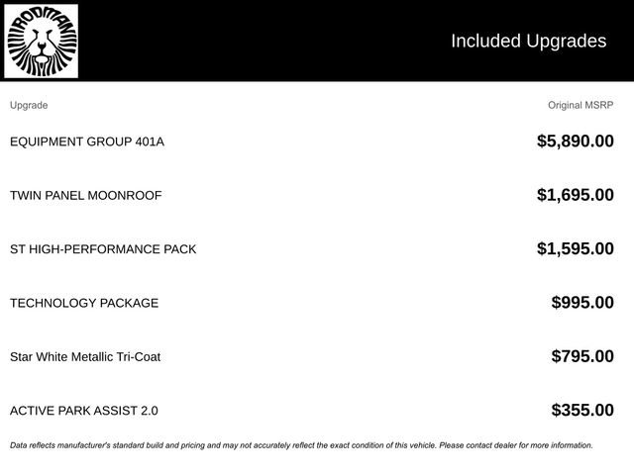The image size is (634, 475).
Task: Click the Upgrade column header
Action: coord(29,105)
